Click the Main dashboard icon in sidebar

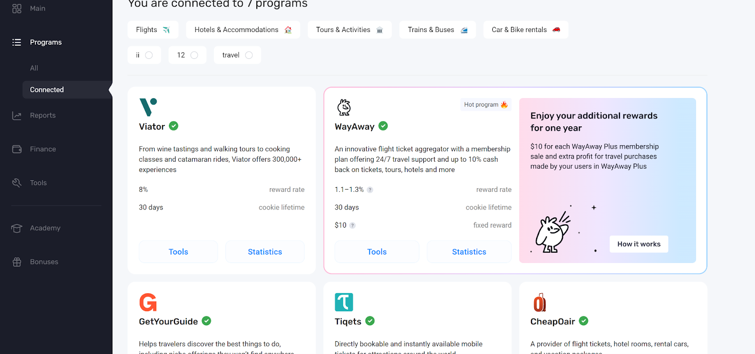tap(17, 8)
